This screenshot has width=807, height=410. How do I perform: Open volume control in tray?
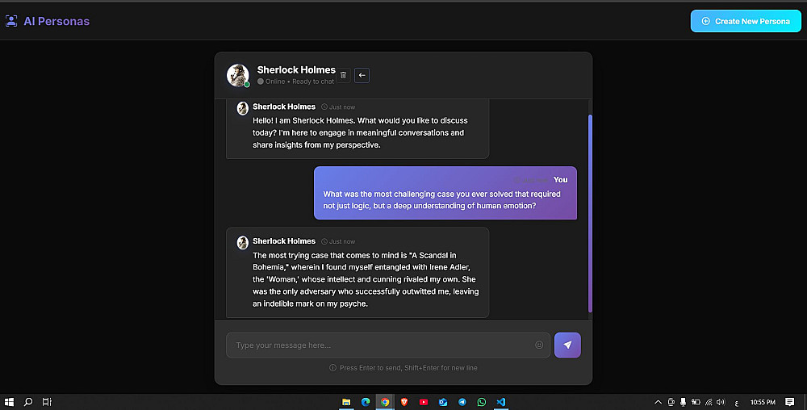coord(721,402)
